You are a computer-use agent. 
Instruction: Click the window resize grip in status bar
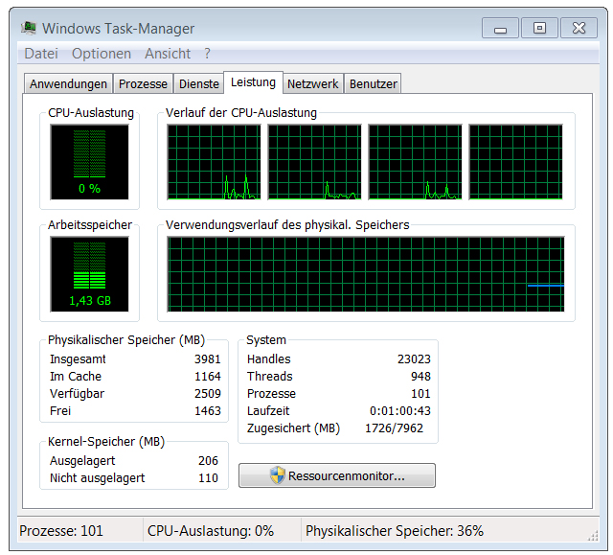tap(593, 536)
